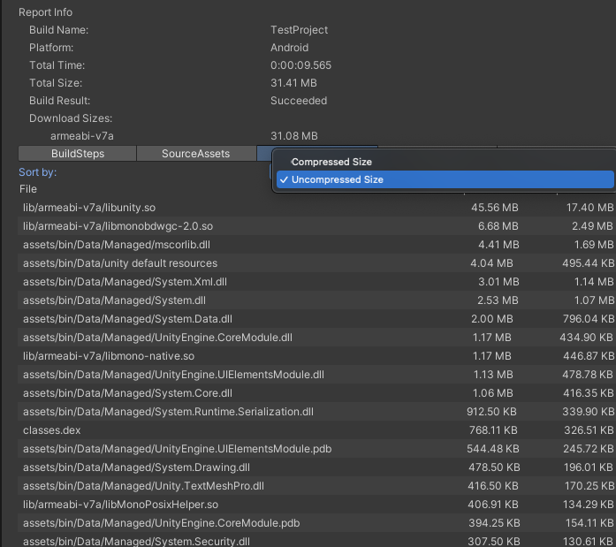Select libmonobdwgc-2.0.so file row
This screenshot has height=547, width=616.
tap(316, 226)
